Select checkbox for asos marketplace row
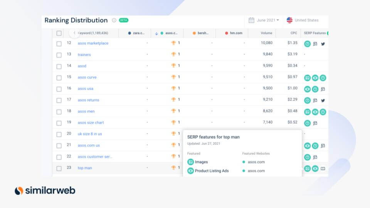This screenshot has height=208, width=370. (x=59, y=44)
